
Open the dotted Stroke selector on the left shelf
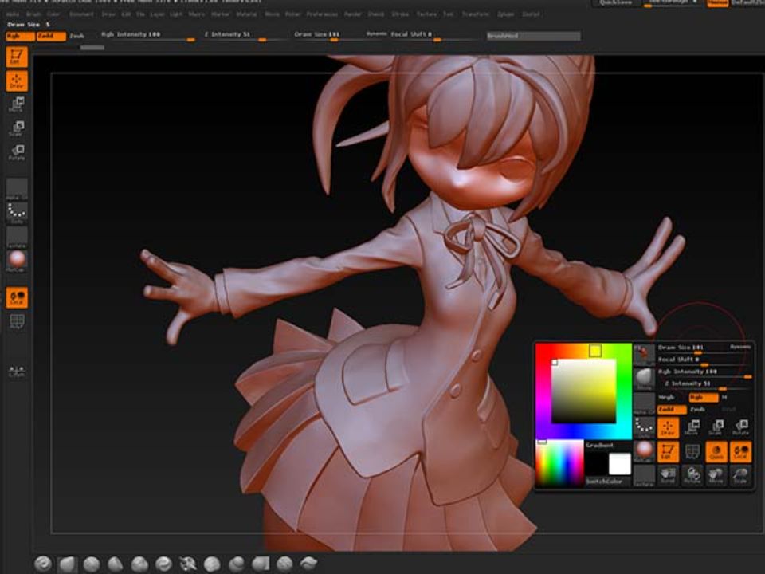pyautogui.click(x=17, y=214)
